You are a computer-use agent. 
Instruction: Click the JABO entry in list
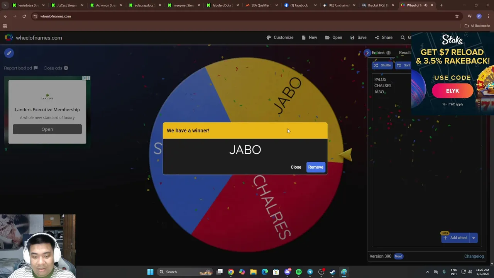(x=379, y=92)
